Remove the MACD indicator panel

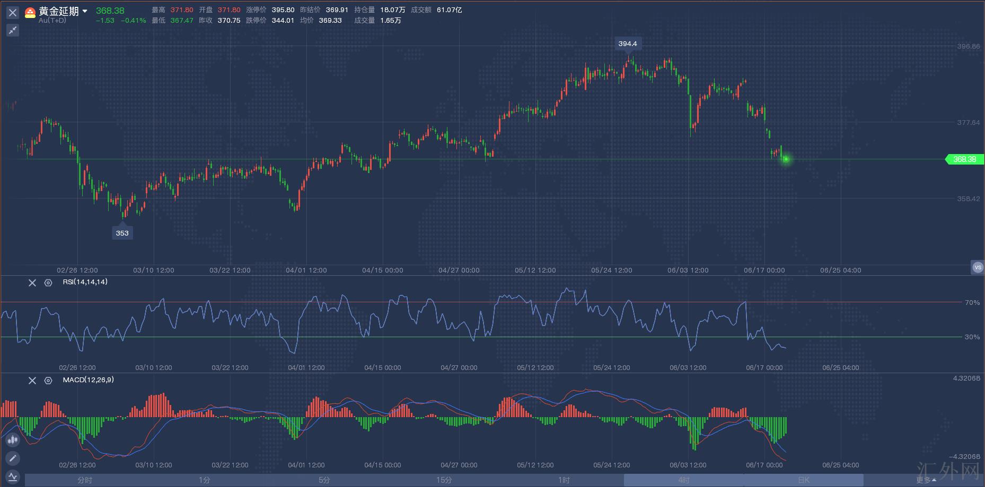tap(32, 381)
